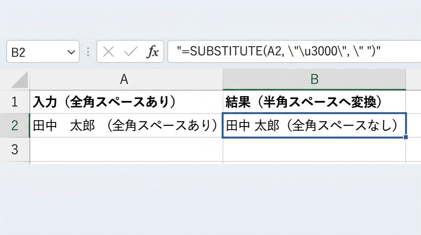Click the Name Box showing B2
The height and width of the screenshot is (235, 421).
(x=35, y=53)
